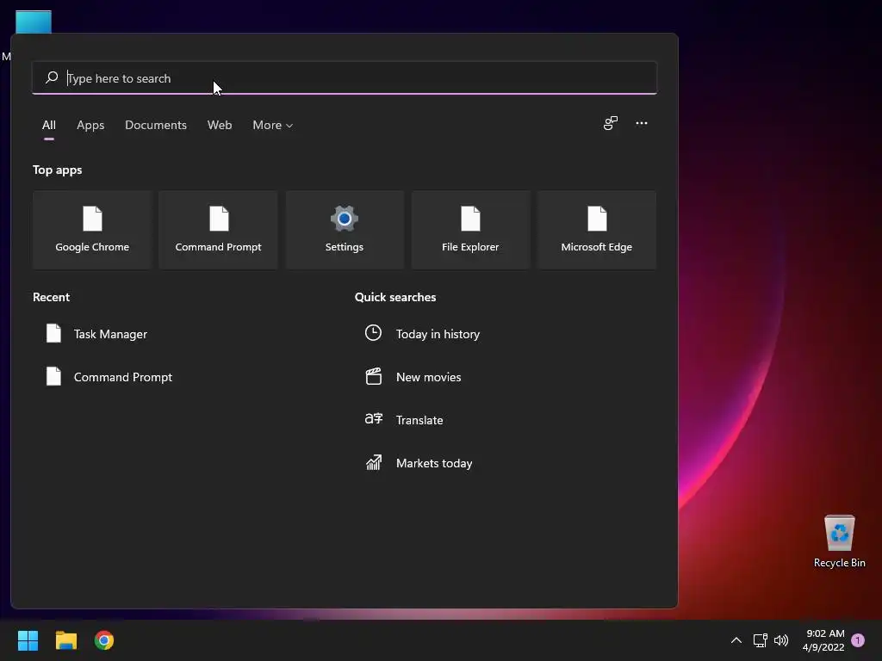Open the search feedback/account icon

click(x=611, y=123)
